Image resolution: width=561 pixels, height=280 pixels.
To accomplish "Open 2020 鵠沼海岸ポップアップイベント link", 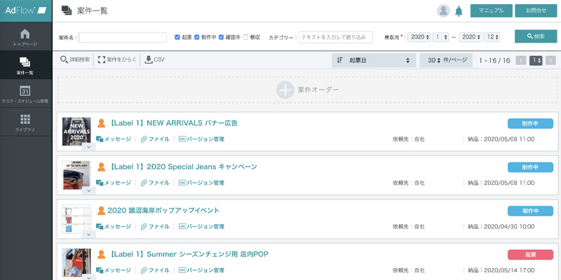I will click(163, 211).
